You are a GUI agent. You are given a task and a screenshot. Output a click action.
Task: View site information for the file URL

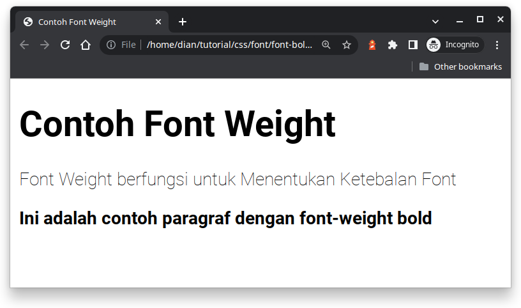111,45
